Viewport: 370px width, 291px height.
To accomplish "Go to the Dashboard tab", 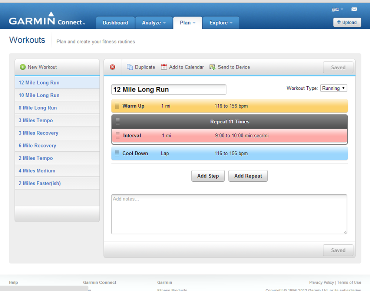I will (x=115, y=23).
